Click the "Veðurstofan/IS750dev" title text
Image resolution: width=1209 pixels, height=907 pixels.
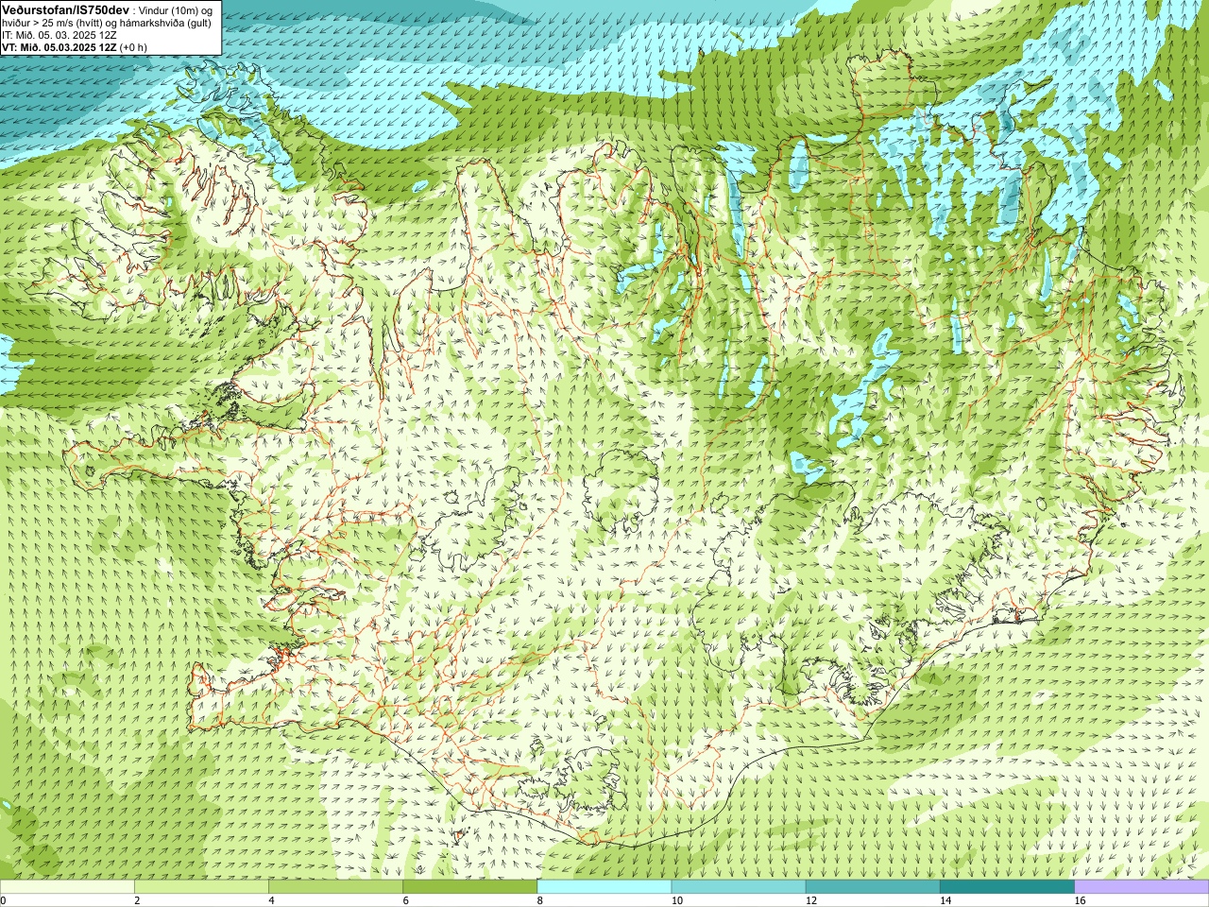pyautogui.click(x=65, y=9)
